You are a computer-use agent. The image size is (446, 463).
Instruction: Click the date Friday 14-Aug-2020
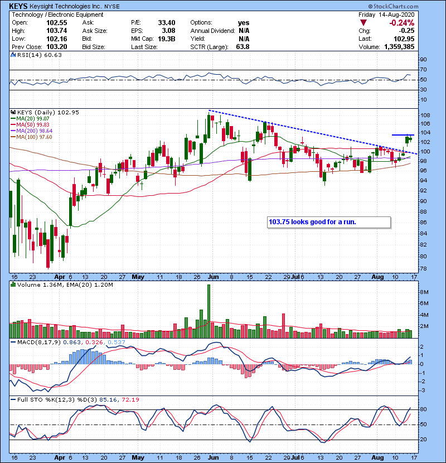pyautogui.click(x=386, y=15)
